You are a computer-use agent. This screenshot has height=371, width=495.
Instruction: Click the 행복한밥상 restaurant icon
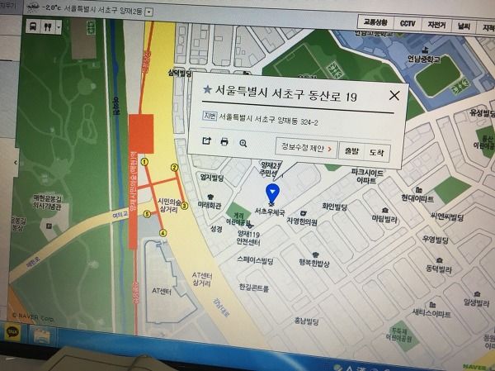(x=315, y=254)
